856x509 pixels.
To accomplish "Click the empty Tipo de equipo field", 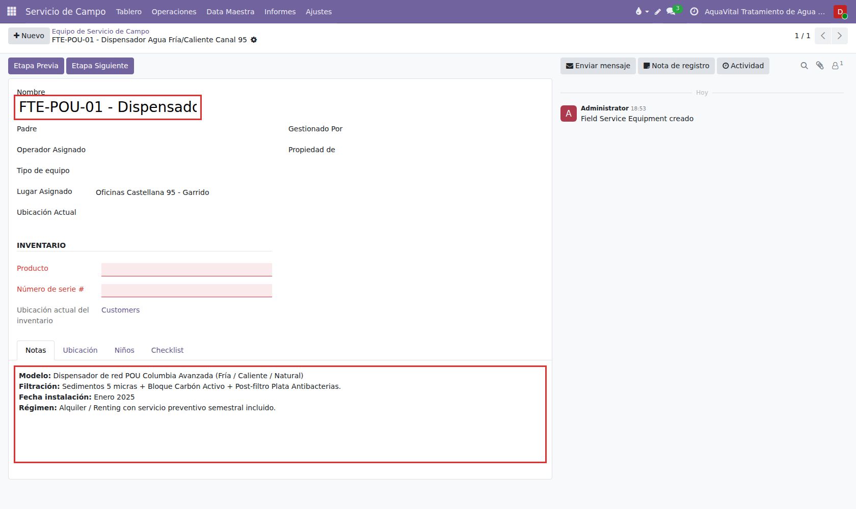I will coord(184,171).
